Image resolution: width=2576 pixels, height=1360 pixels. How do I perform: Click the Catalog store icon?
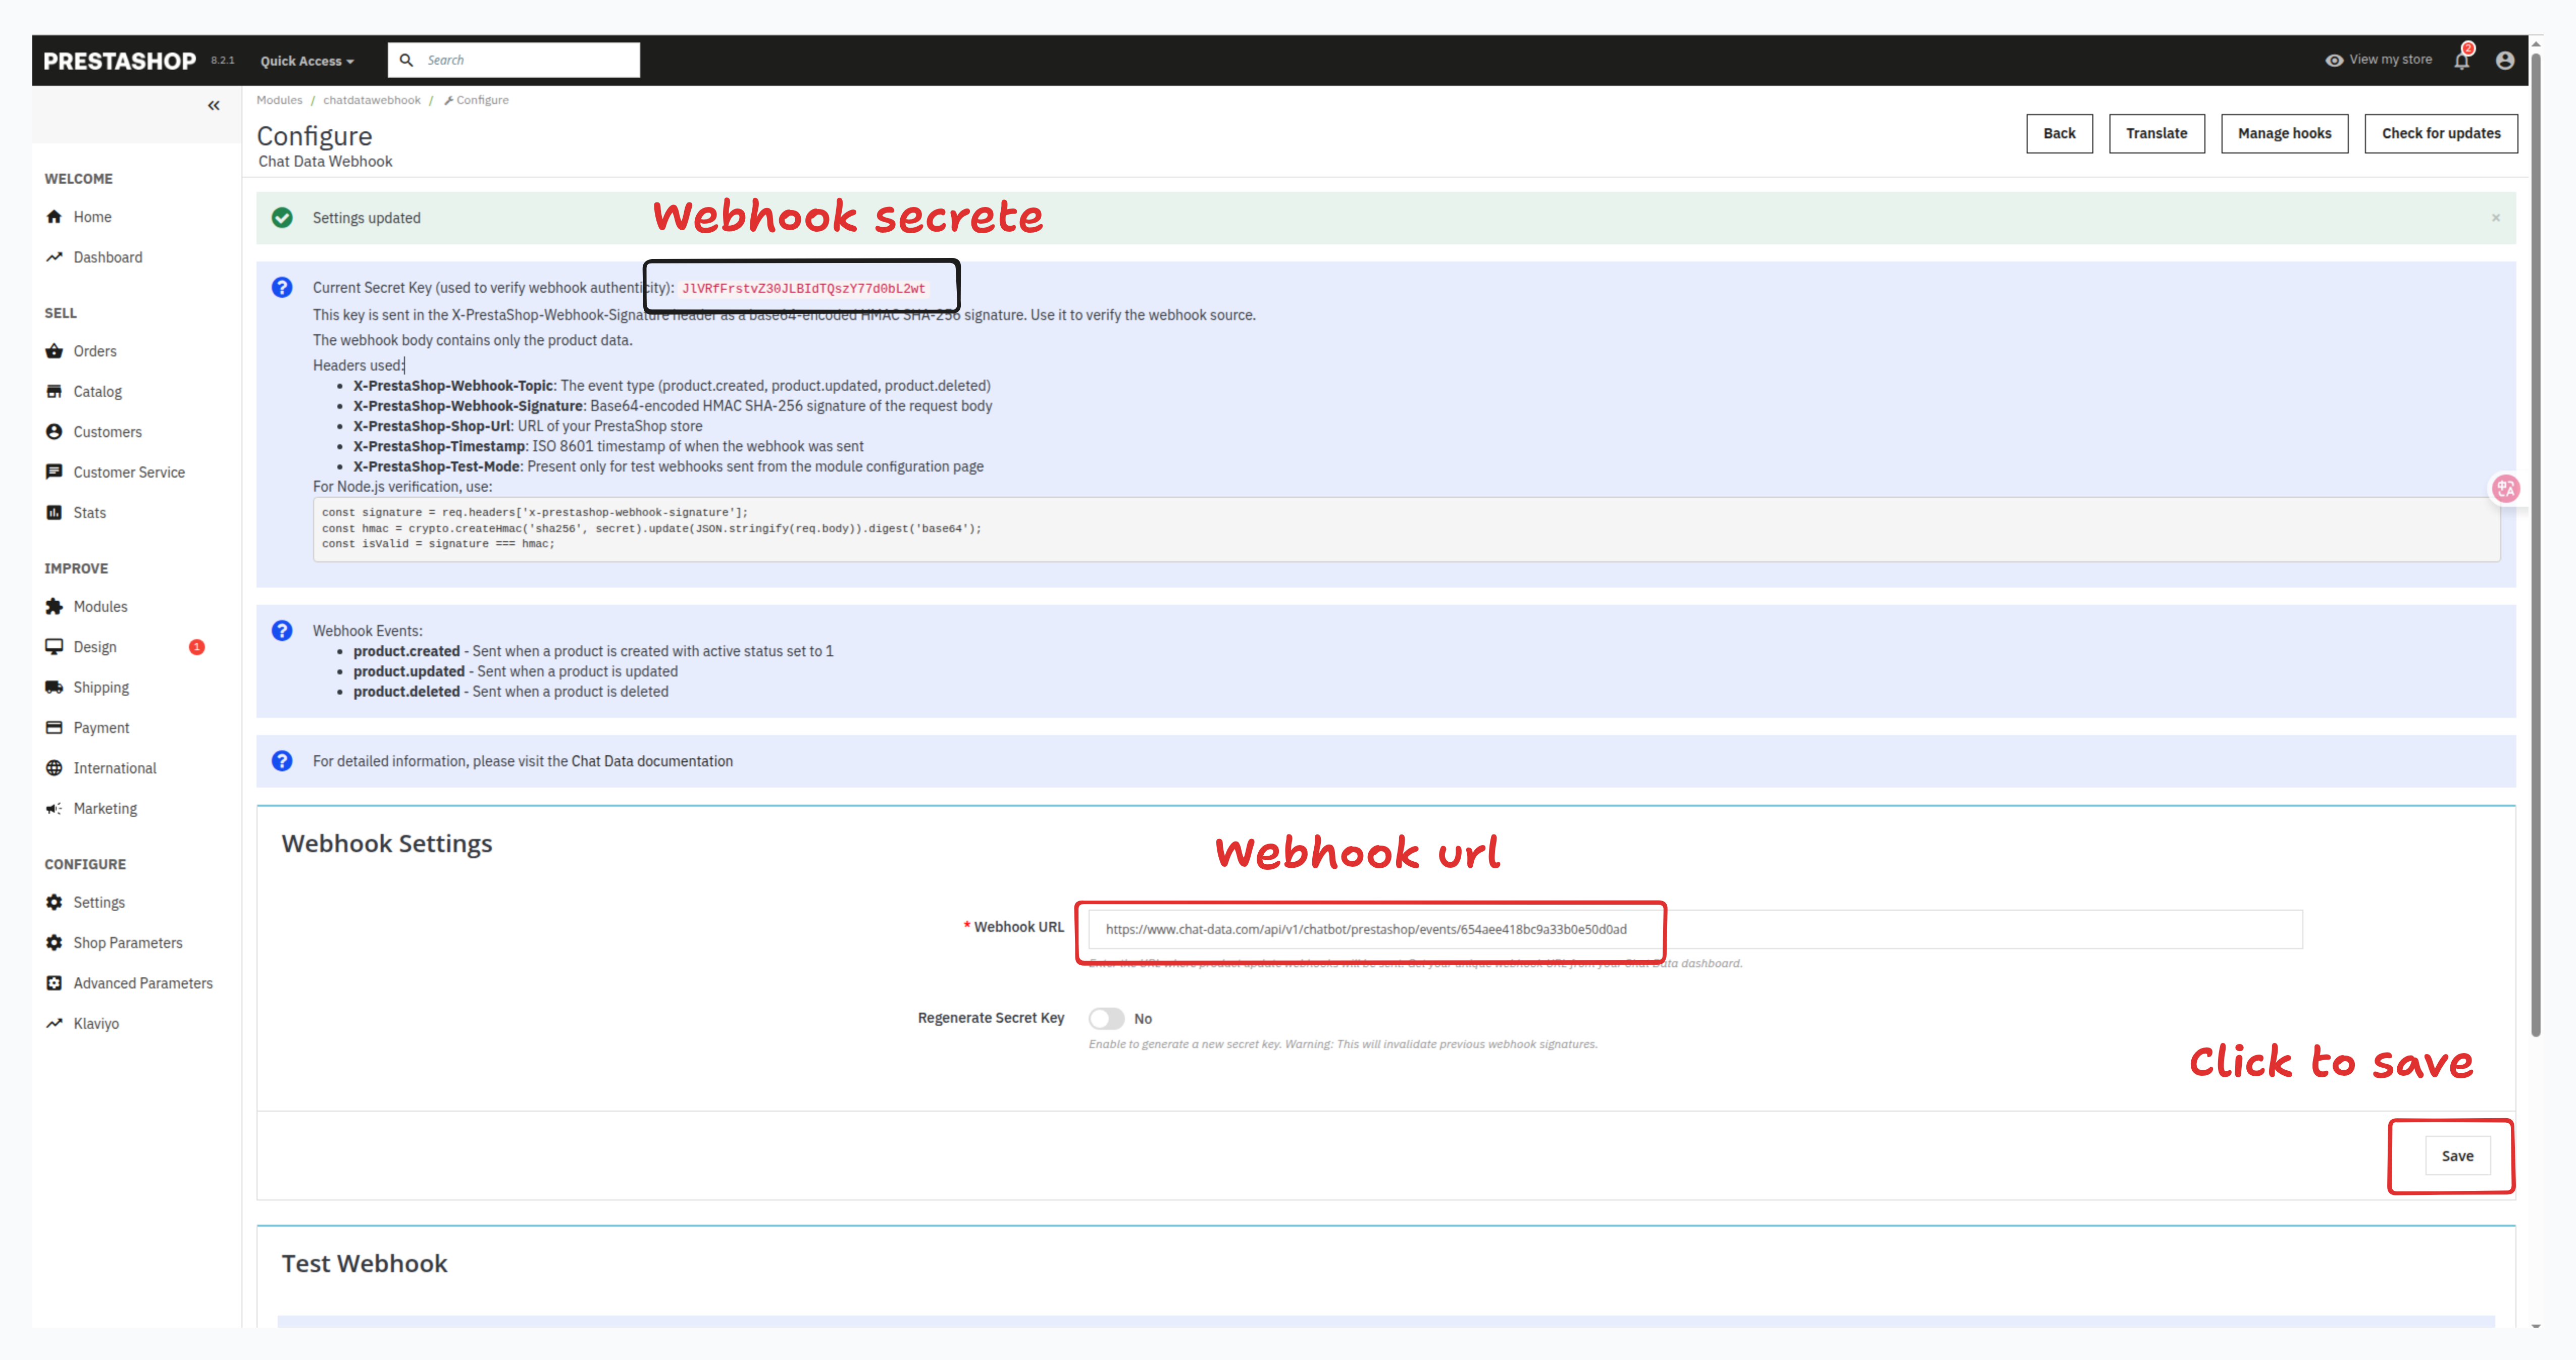click(54, 391)
